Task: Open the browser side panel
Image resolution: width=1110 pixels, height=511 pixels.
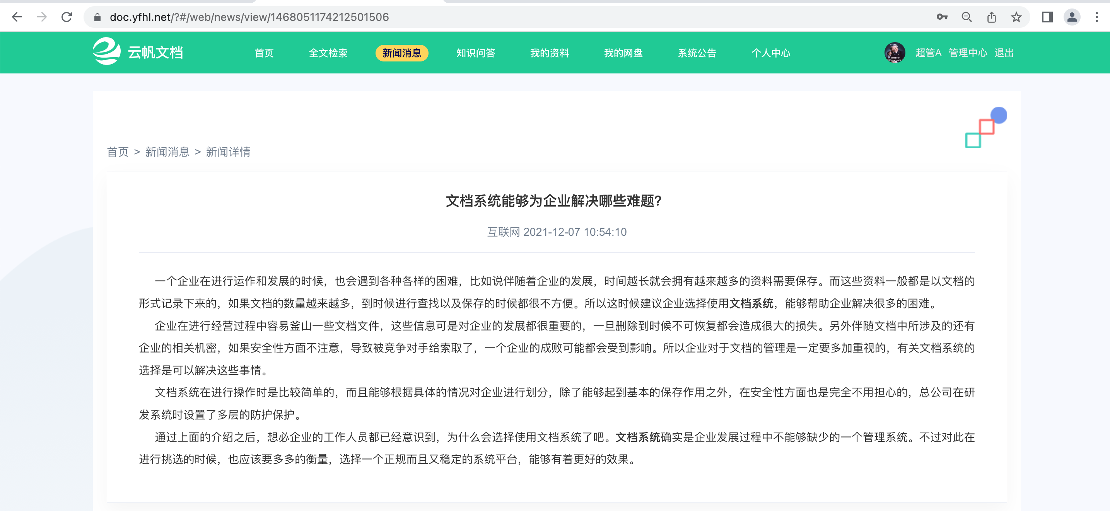Action: (x=1047, y=17)
